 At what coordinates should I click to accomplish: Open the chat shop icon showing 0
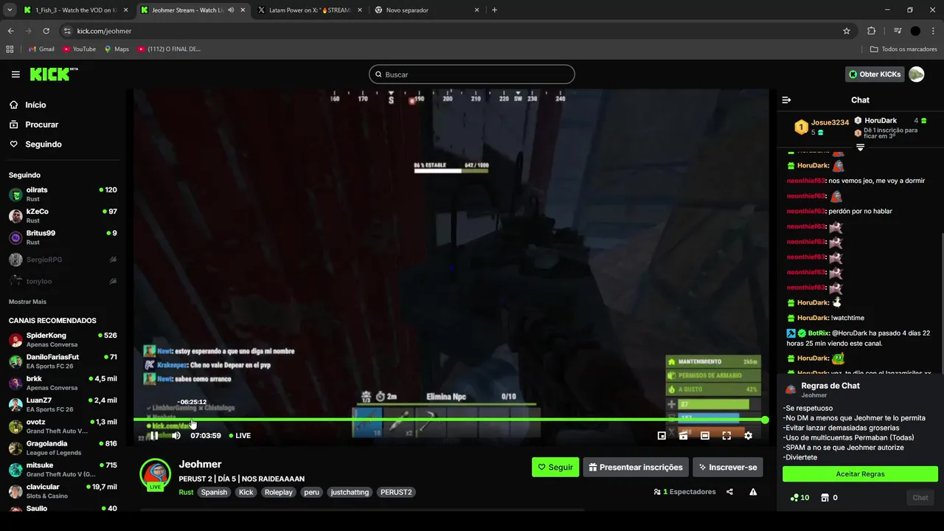tap(829, 498)
